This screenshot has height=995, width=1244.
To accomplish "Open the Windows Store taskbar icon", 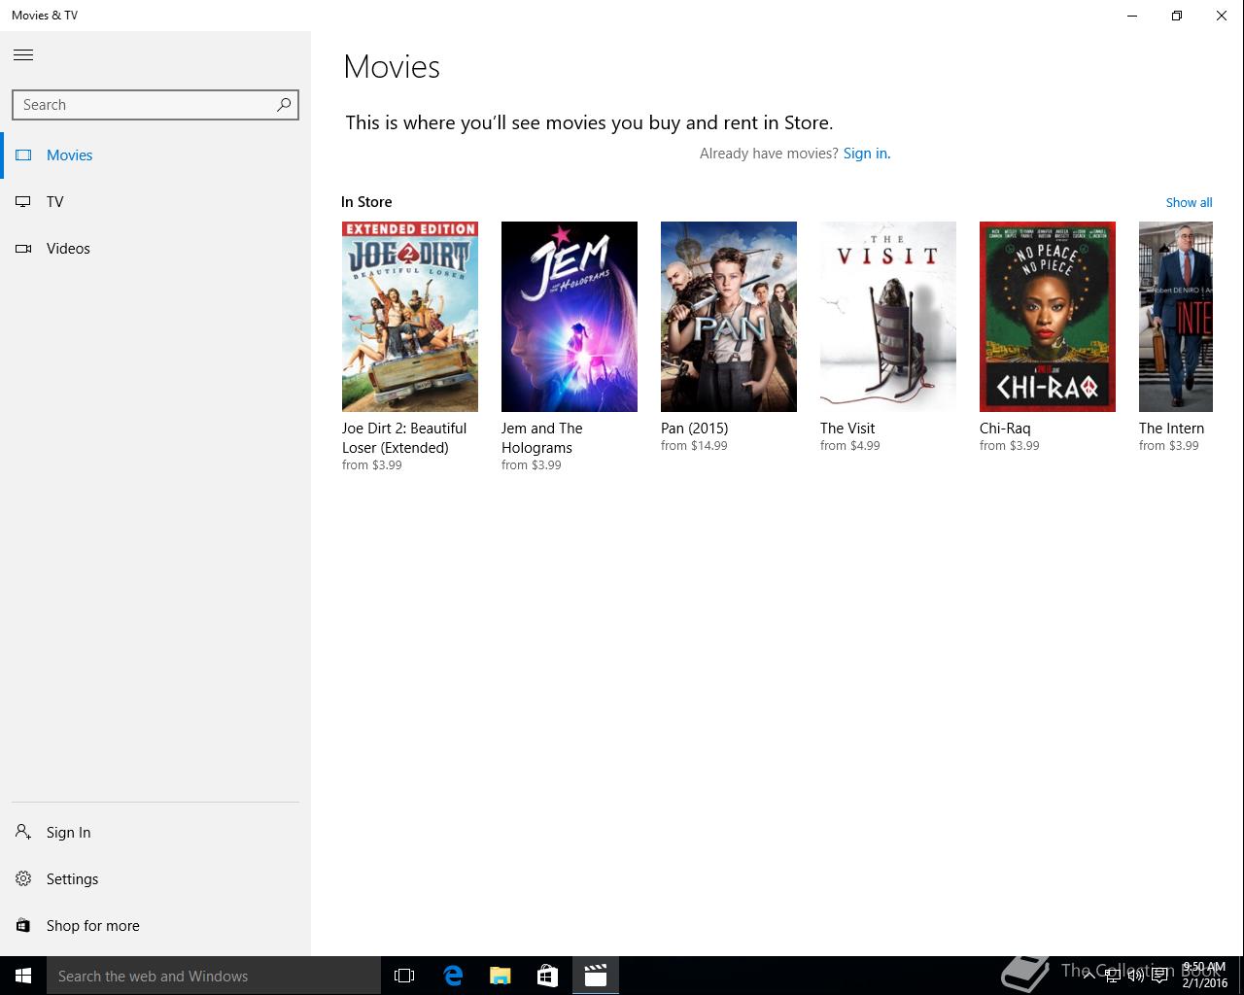I will 548,976.
